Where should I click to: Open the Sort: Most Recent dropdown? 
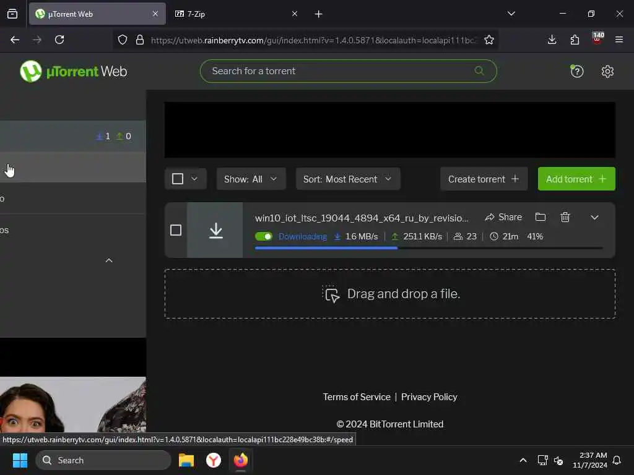[348, 179]
